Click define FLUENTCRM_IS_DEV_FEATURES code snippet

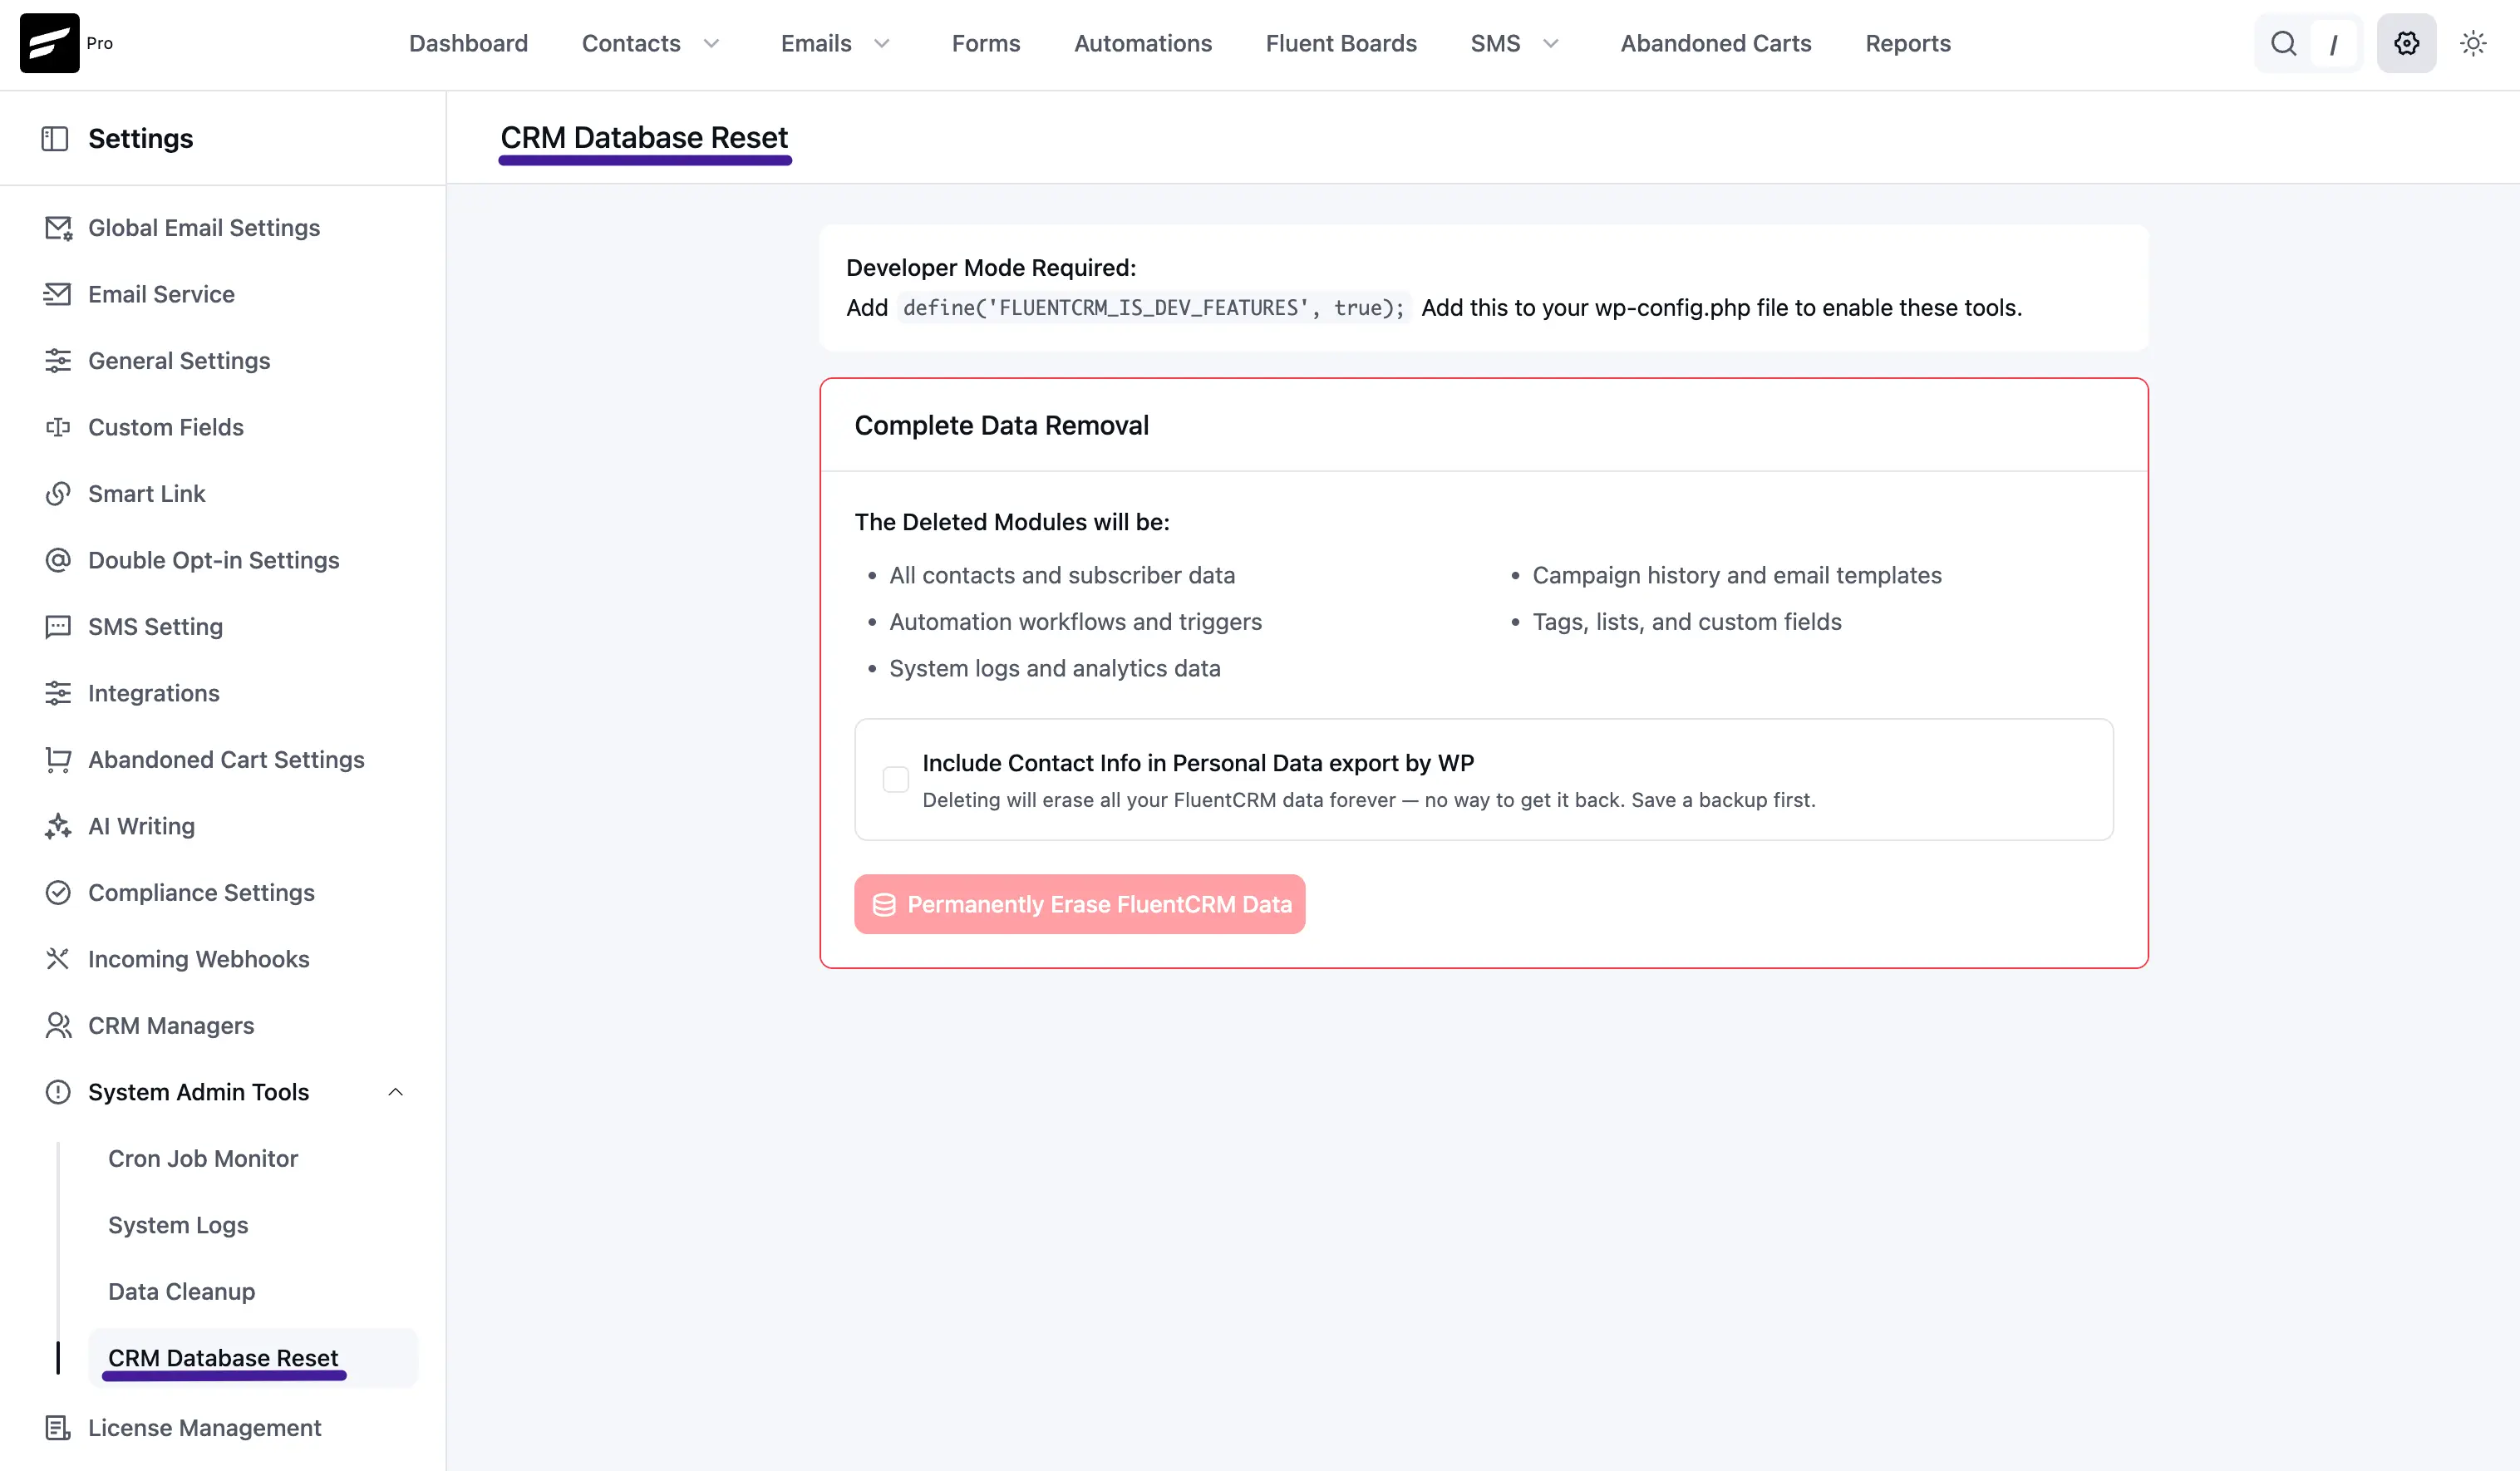point(1153,308)
